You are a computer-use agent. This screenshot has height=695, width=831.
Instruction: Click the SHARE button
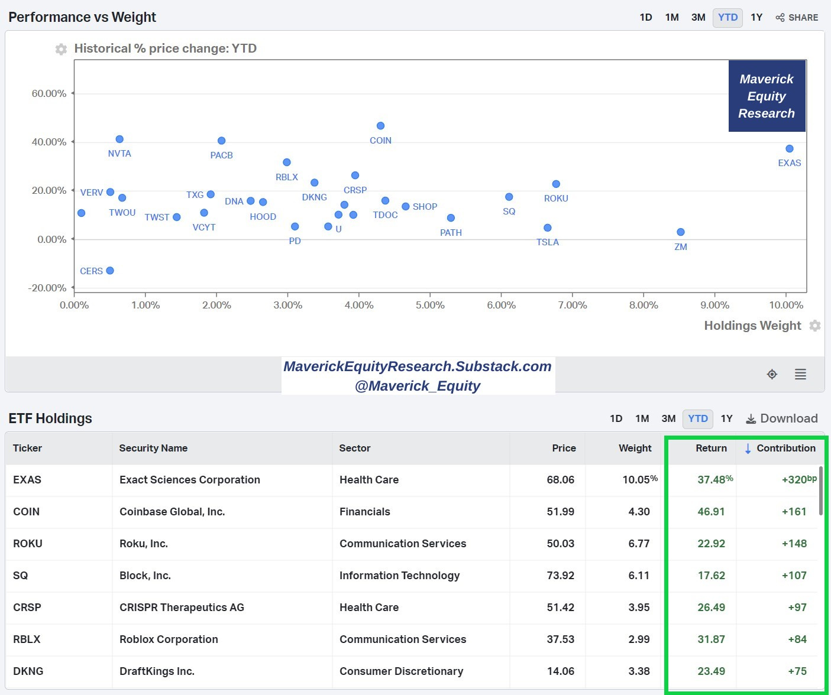point(797,18)
